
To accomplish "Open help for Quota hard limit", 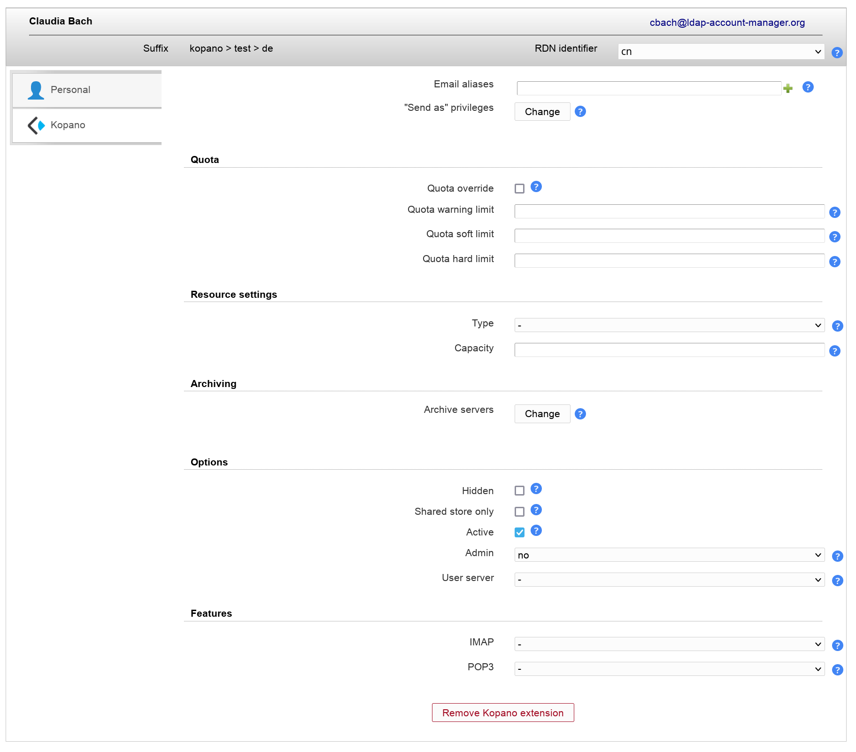I will [x=834, y=262].
